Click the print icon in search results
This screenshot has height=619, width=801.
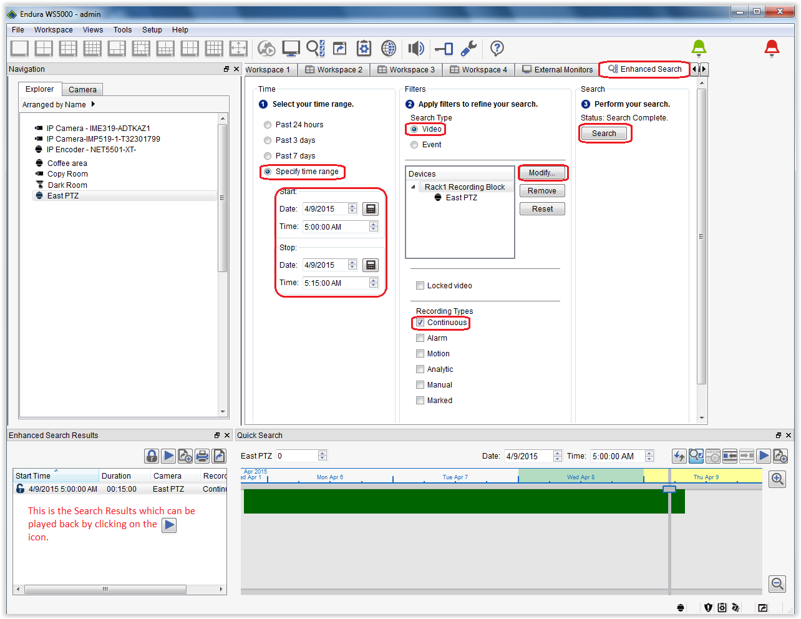click(x=202, y=456)
